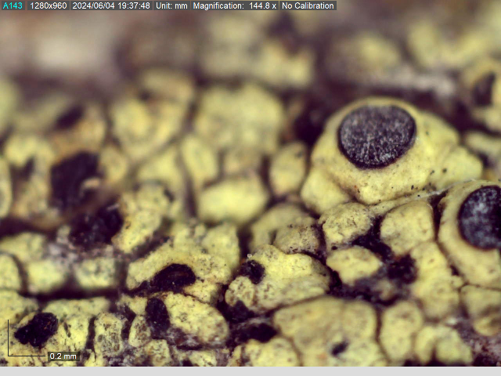Click the Unit: mm label

(171, 5)
